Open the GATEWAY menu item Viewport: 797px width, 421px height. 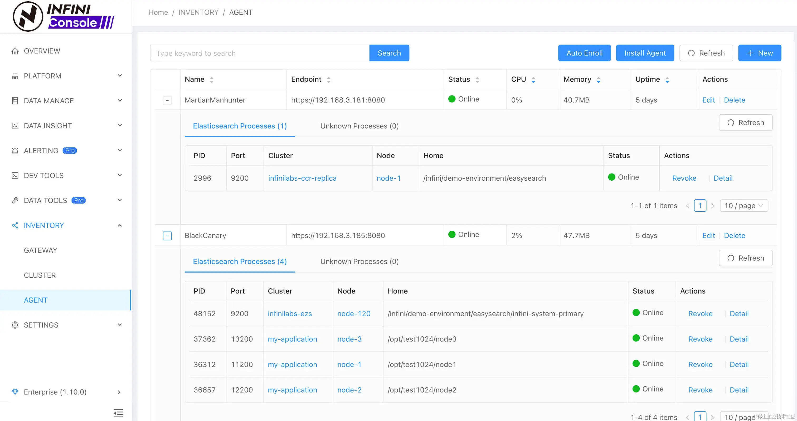[x=41, y=250]
